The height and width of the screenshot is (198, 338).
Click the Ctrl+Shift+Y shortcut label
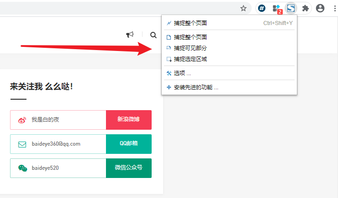(278, 23)
